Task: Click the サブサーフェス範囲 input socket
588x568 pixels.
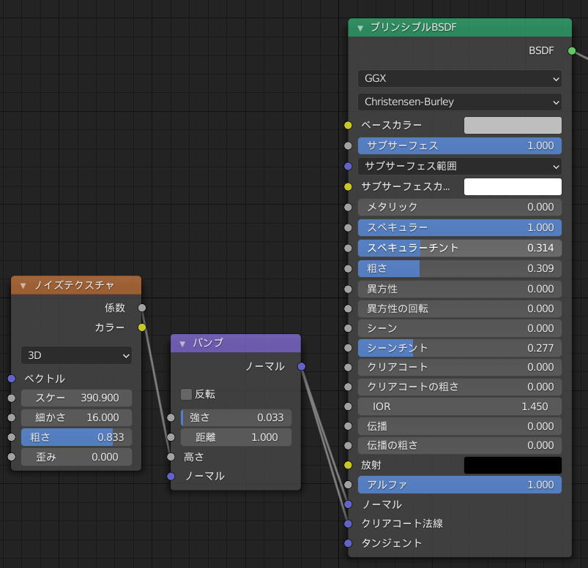Action: point(348,166)
